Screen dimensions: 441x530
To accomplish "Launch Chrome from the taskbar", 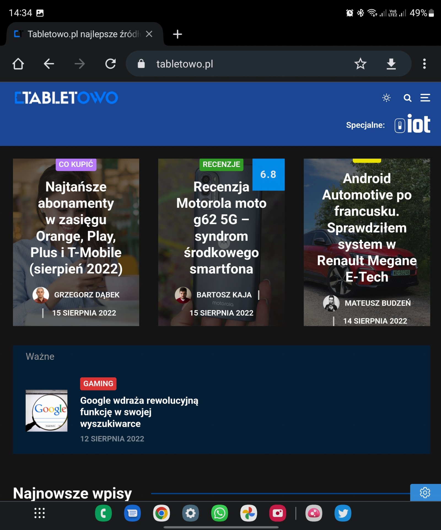I will click(x=162, y=513).
